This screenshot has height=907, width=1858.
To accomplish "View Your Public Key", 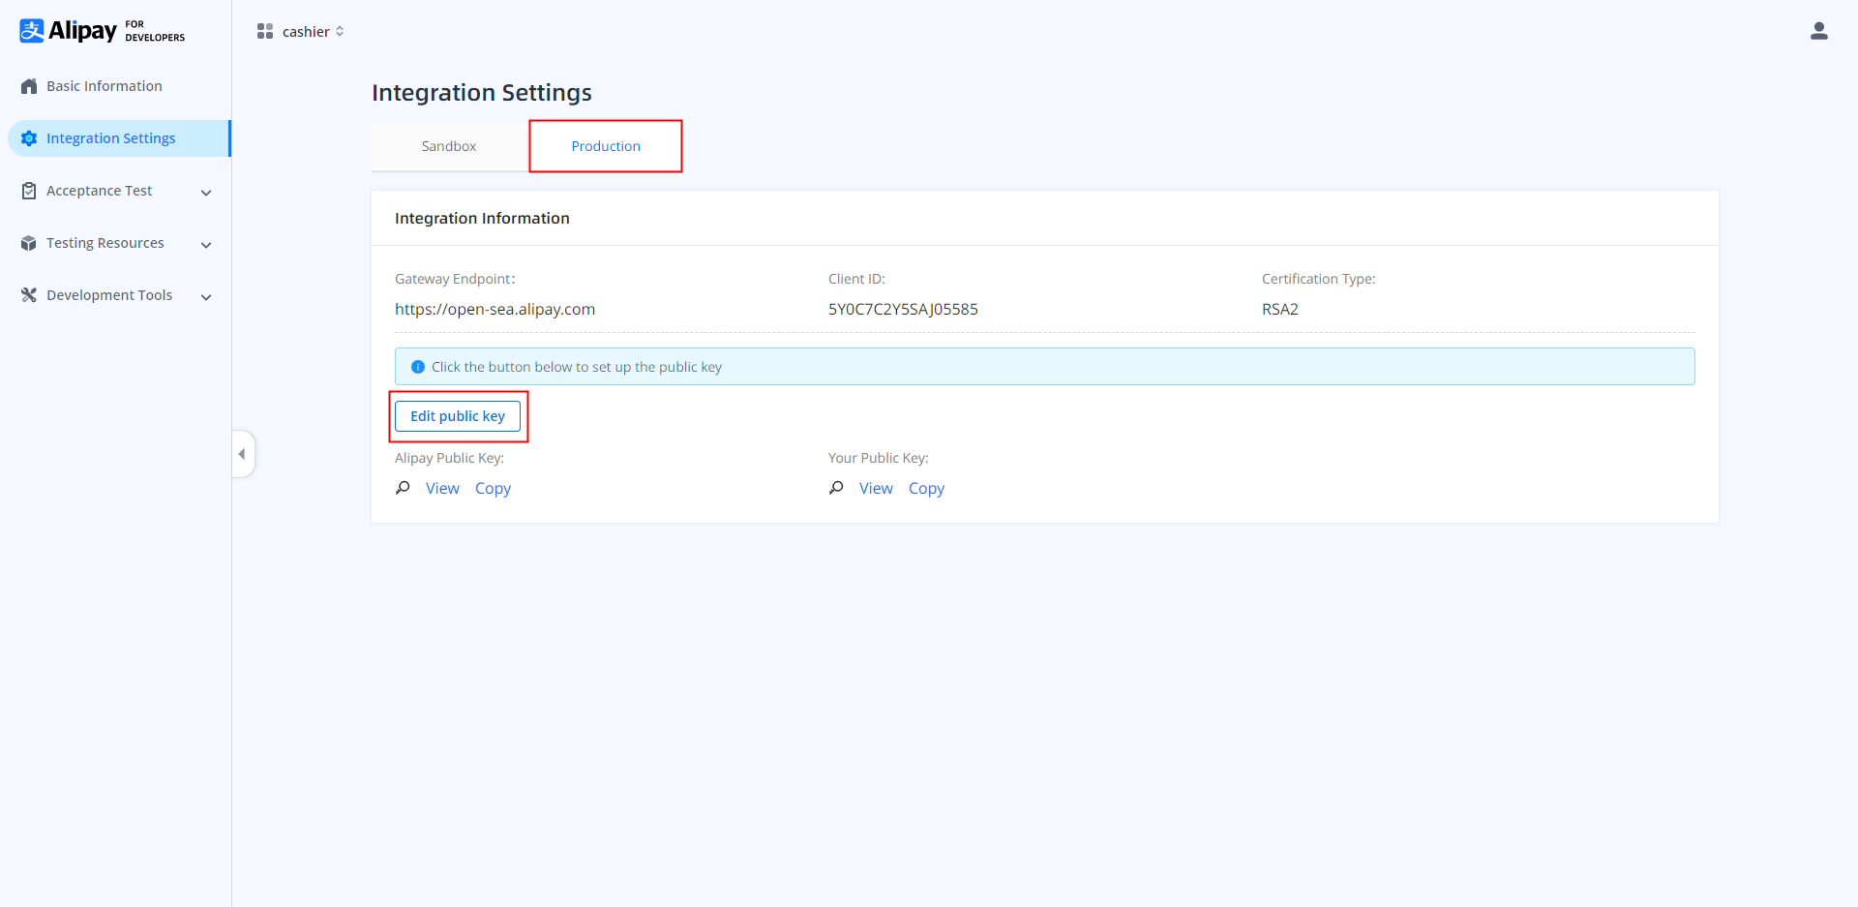I will (876, 489).
